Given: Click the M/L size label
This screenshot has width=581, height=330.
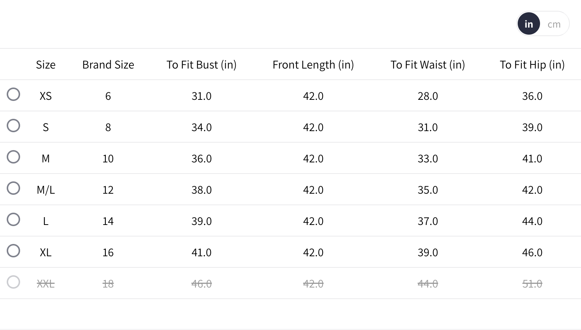Looking at the screenshot, I should pos(46,190).
